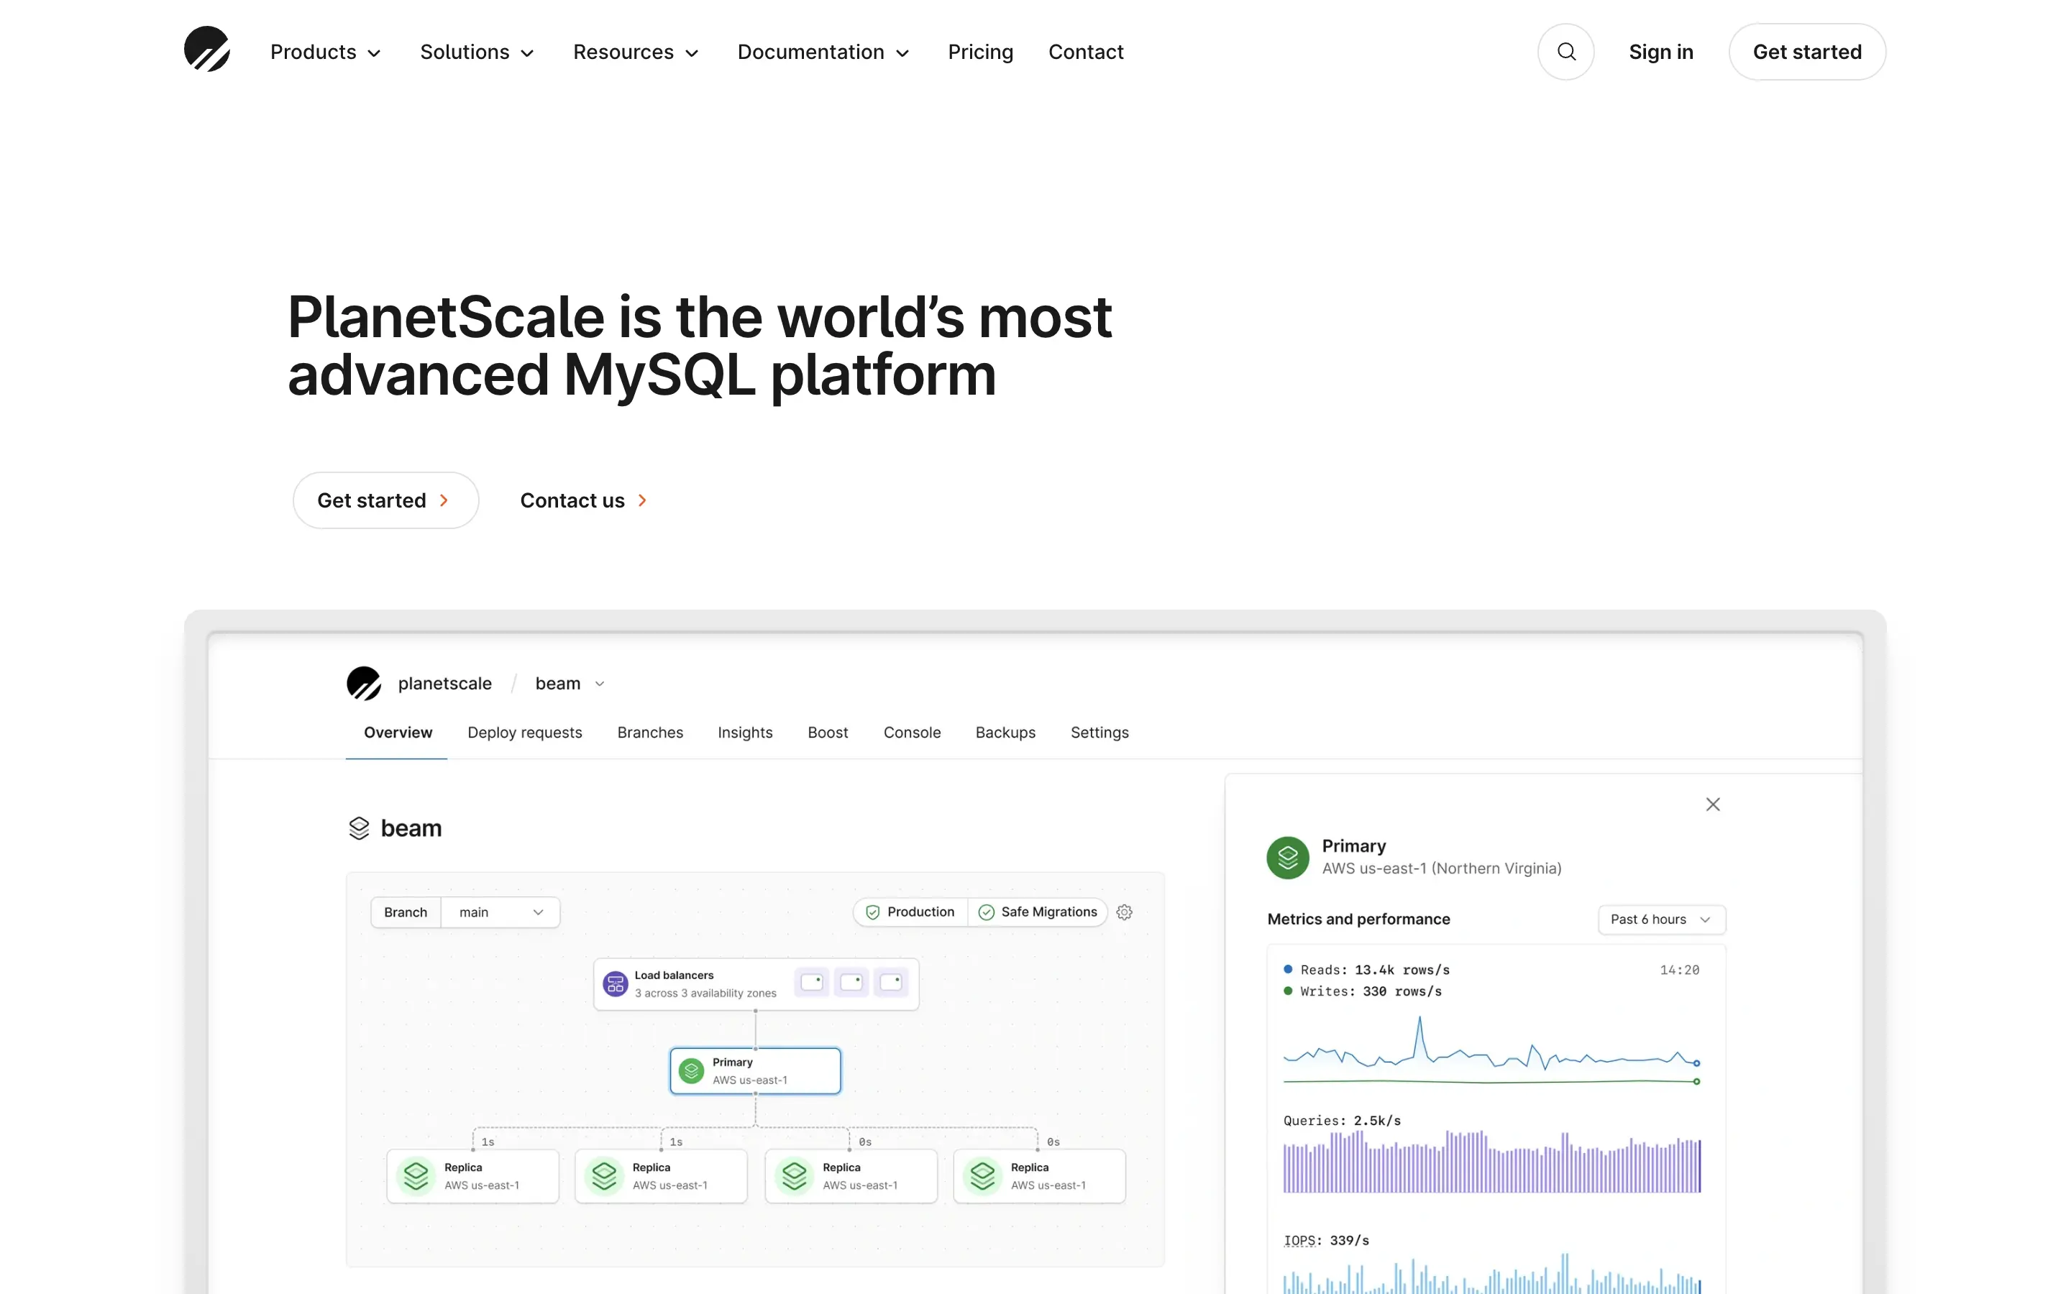Image resolution: width=2071 pixels, height=1294 pixels.
Task: Switch to the Overview tab
Action: tap(398, 733)
